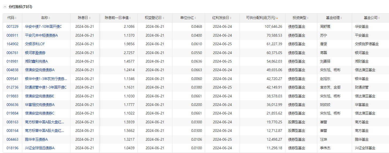Viewport: 389px width, 153px height.
Task: Open fund 兴证全球恒远债券A
Action: point(40,148)
